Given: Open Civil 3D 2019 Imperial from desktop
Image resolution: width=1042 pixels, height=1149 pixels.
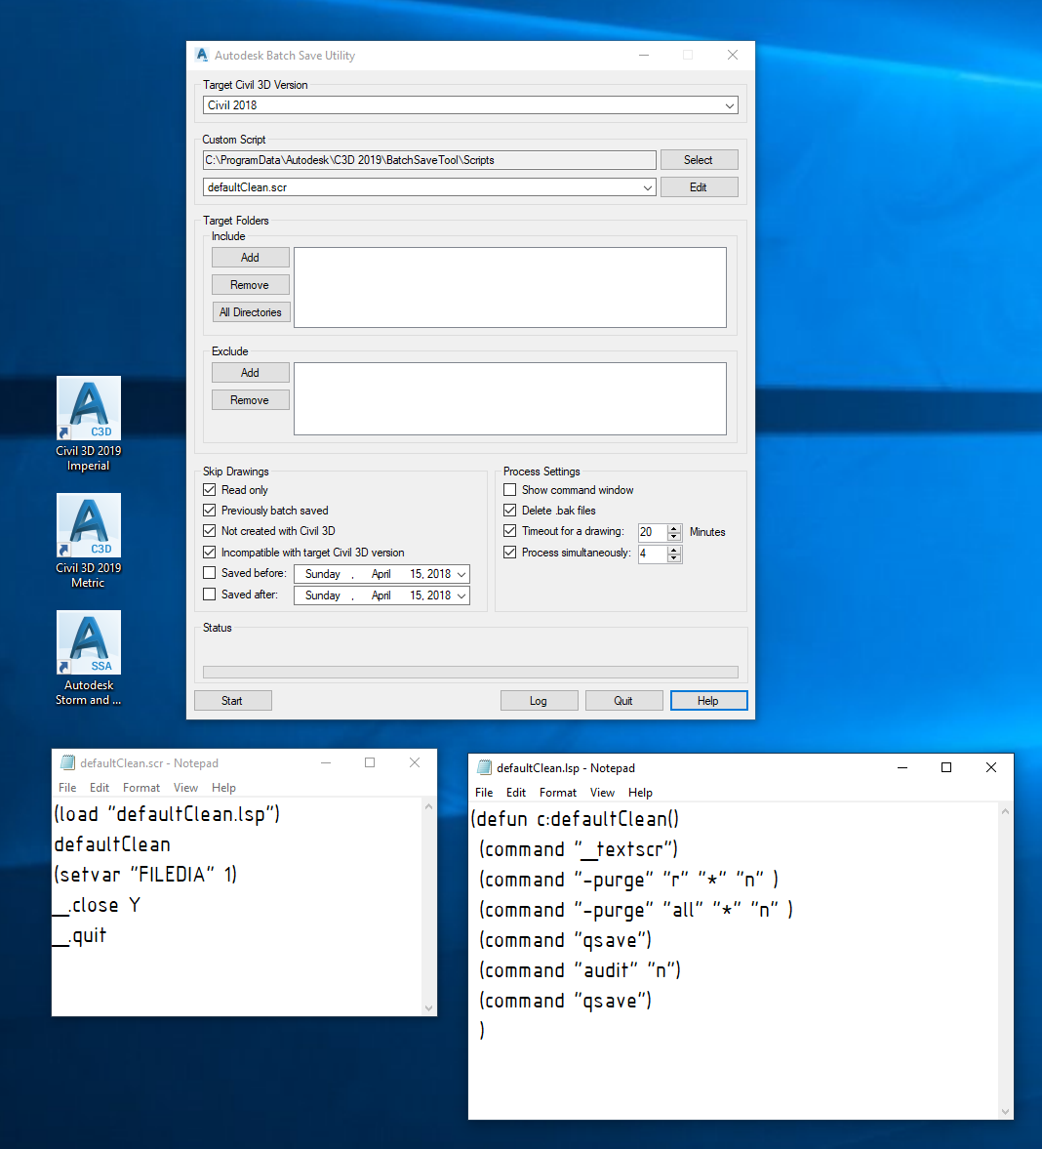Looking at the screenshot, I should click(x=88, y=408).
